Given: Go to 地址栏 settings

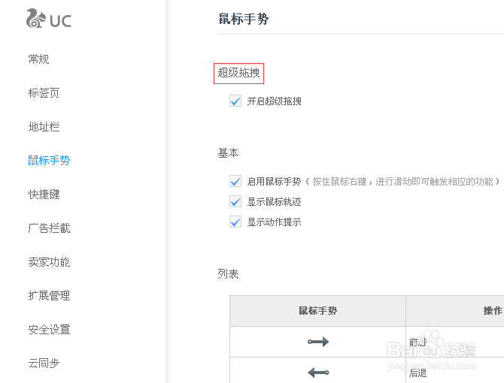Looking at the screenshot, I should 44,127.
